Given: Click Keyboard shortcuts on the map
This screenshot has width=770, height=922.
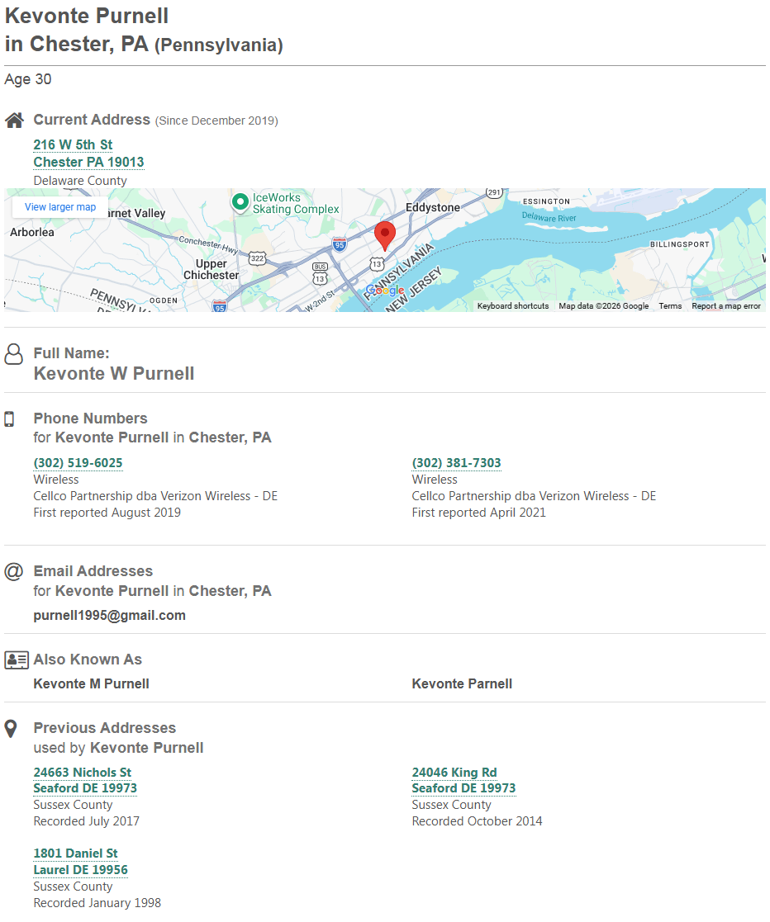Looking at the screenshot, I should 512,306.
